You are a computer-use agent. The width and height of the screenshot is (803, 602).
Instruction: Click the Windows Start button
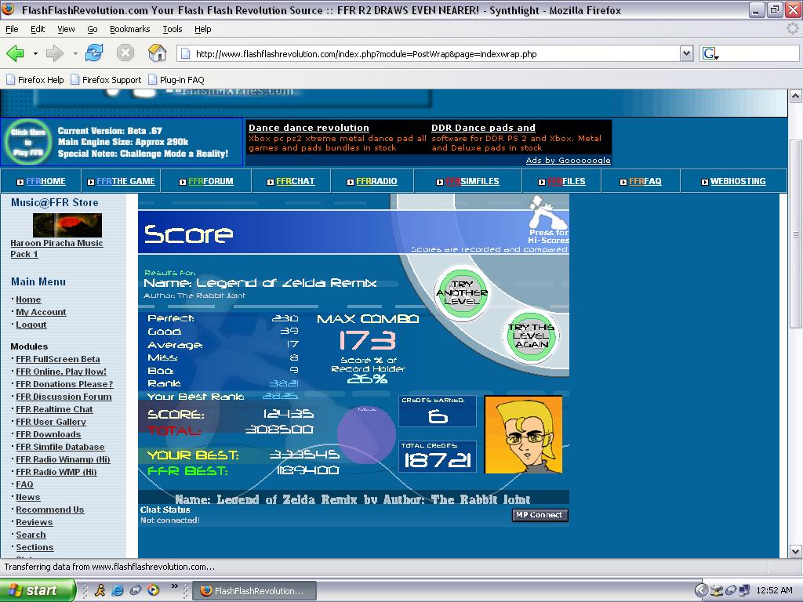[38, 590]
